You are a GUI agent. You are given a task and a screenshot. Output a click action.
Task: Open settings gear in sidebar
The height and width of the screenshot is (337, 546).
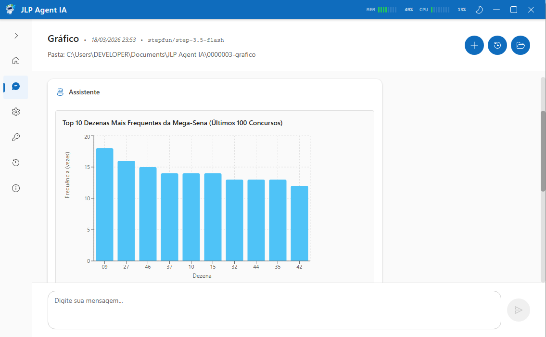click(x=16, y=112)
